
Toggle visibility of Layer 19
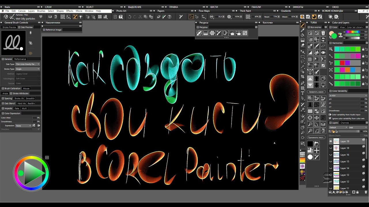pos(331,141)
